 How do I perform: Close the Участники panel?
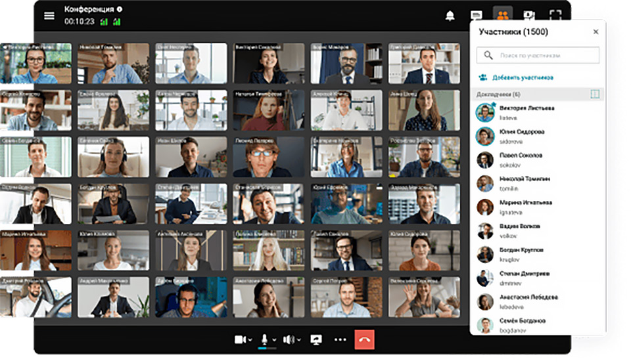tap(596, 32)
